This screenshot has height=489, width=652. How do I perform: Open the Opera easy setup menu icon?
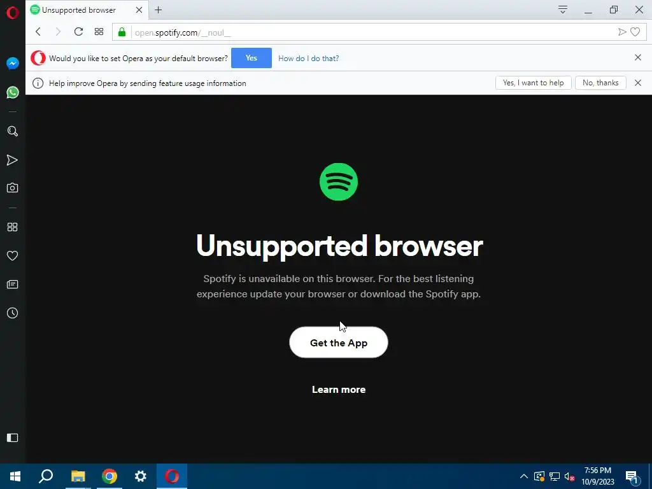tap(563, 10)
